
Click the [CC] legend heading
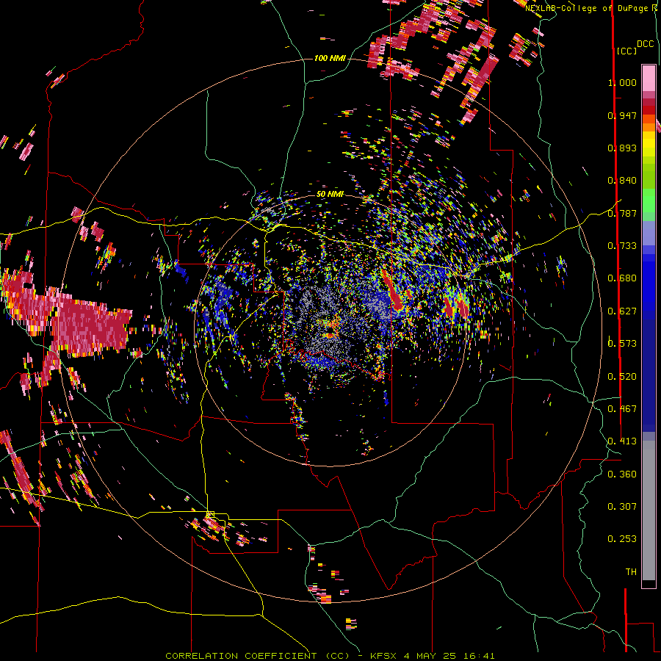pos(626,51)
